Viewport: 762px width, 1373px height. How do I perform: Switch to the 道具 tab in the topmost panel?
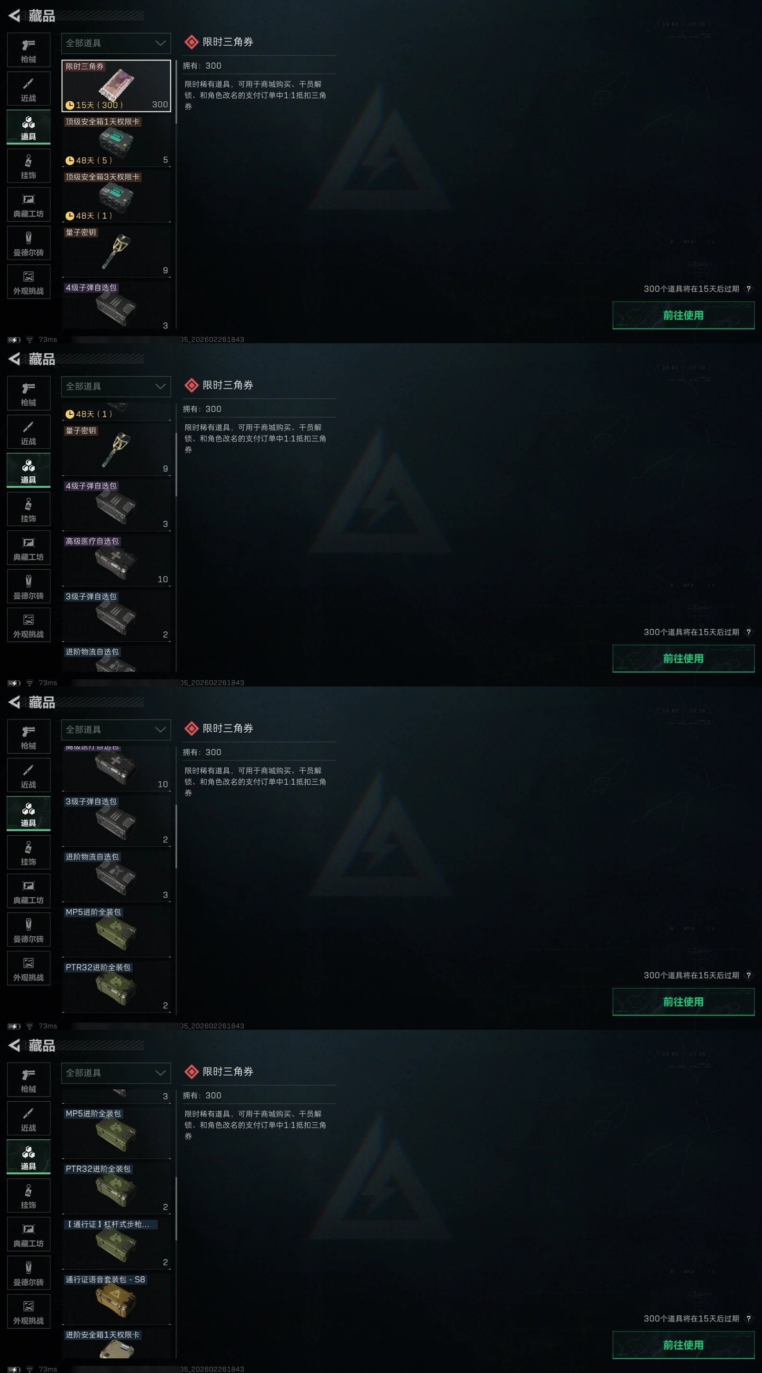coord(28,128)
